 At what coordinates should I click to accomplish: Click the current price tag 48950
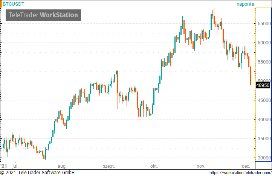pos(263,85)
